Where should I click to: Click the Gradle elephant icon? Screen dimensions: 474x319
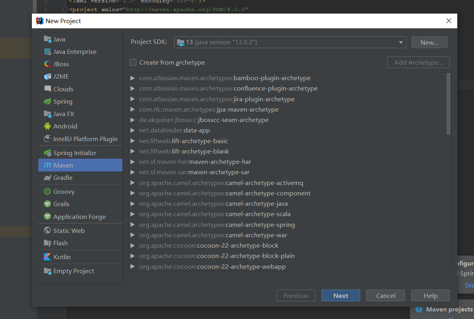pos(47,178)
